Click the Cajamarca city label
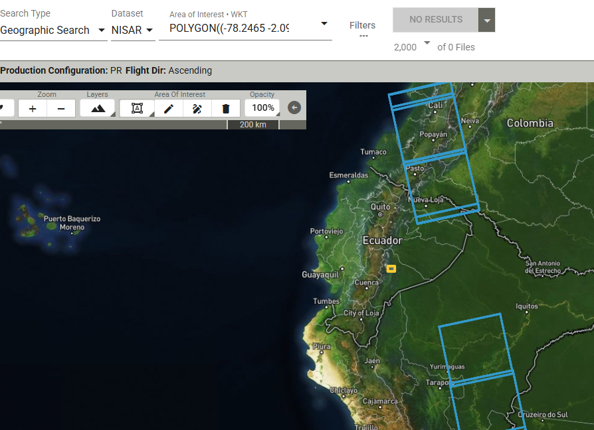 click(380, 401)
